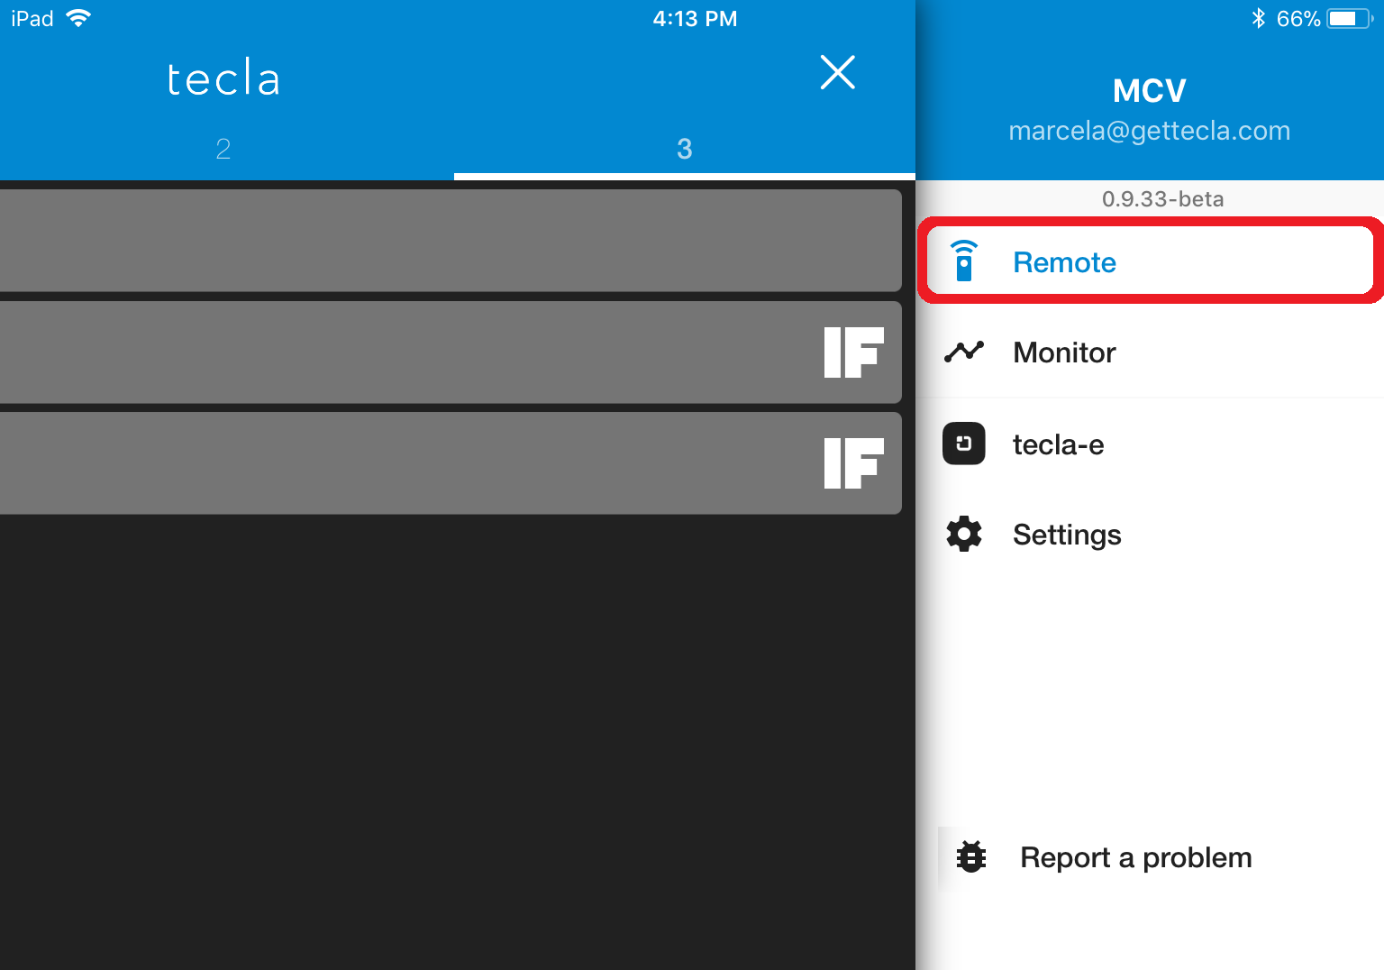
Task: Tap the marcela@gettecla.com email address
Action: pyautogui.click(x=1149, y=131)
